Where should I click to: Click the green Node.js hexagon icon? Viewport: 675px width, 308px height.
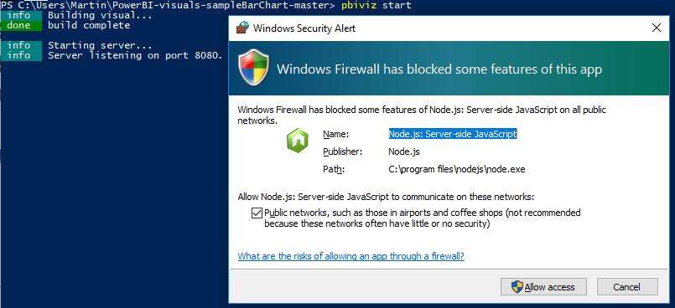[298, 140]
